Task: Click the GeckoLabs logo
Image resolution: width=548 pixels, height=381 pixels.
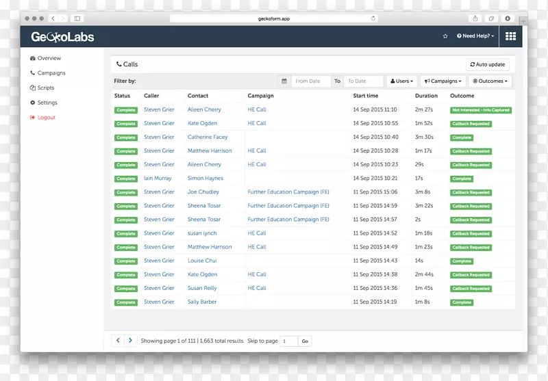Action: 62,37
